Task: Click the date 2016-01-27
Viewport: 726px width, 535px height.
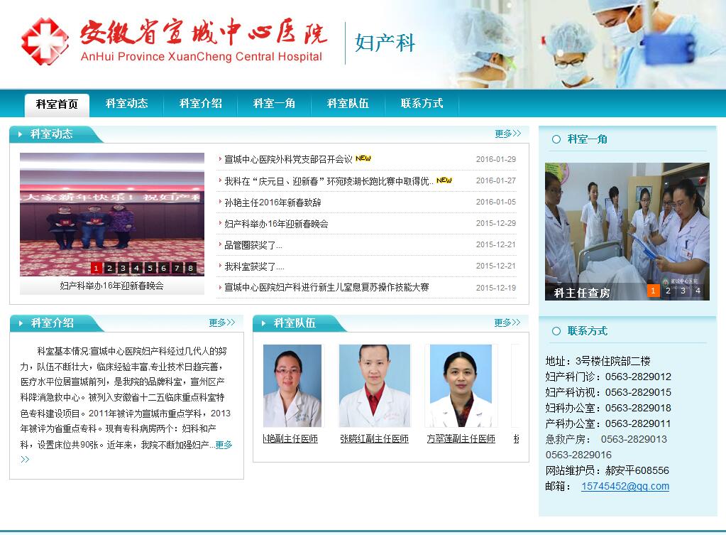Action: 496,180
